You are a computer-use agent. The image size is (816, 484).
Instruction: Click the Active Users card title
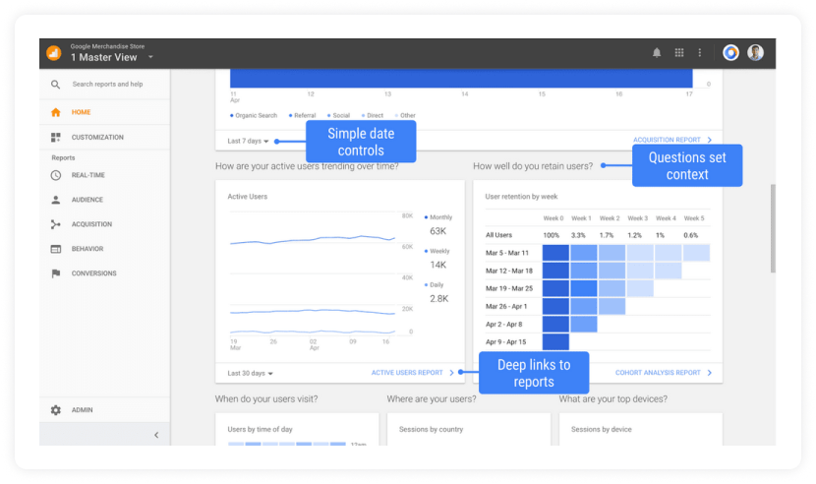tap(247, 197)
